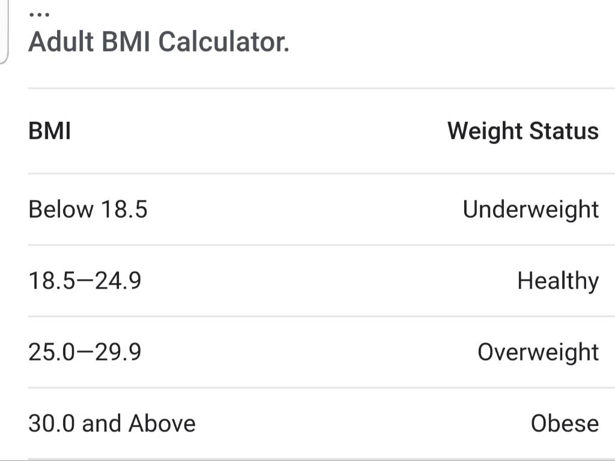
Task: Select the BMI column header
Action: point(50,130)
